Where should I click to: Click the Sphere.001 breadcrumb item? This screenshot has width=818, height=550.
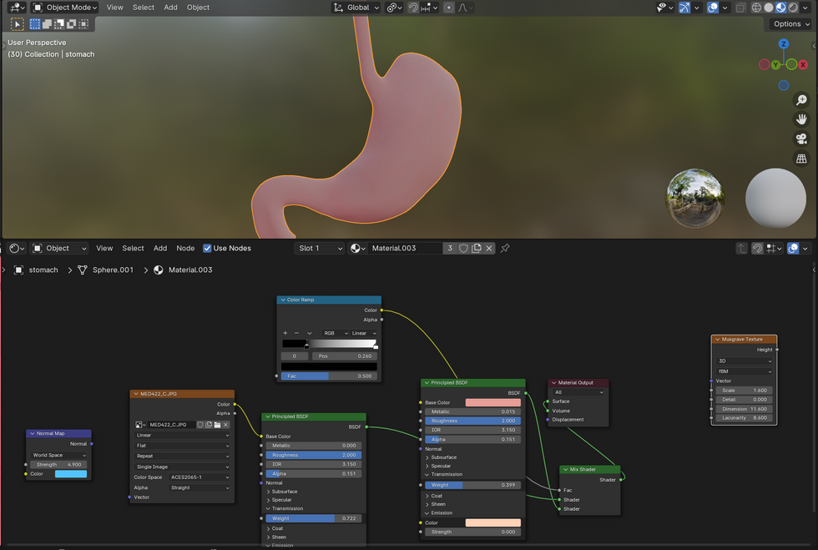pyautogui.click(x=105, y=270)
